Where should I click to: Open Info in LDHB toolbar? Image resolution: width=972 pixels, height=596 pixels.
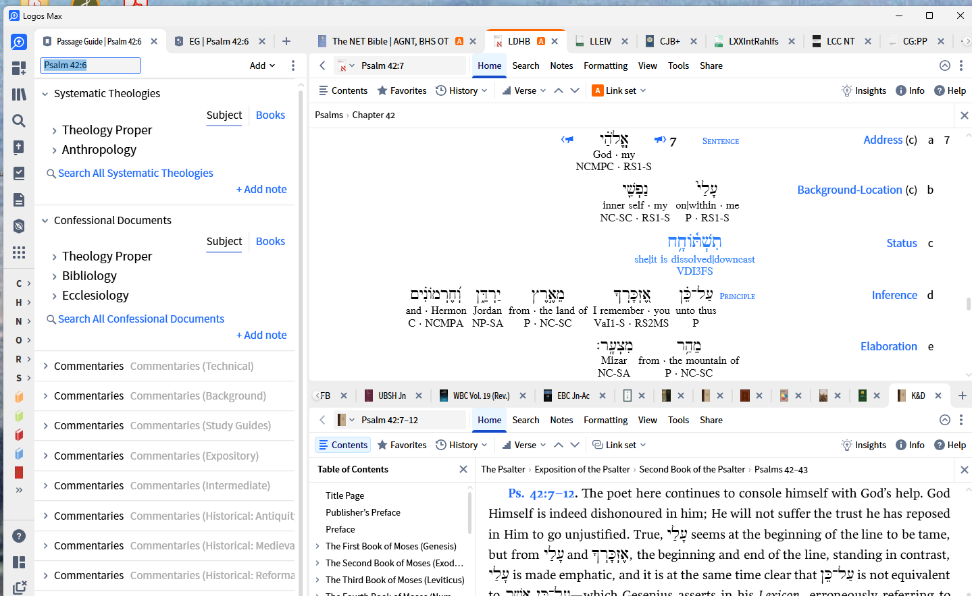point(910,91)
